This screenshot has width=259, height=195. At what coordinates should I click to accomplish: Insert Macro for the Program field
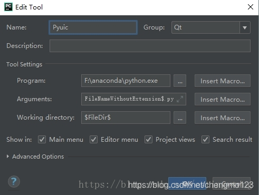(x=223, y=81)
